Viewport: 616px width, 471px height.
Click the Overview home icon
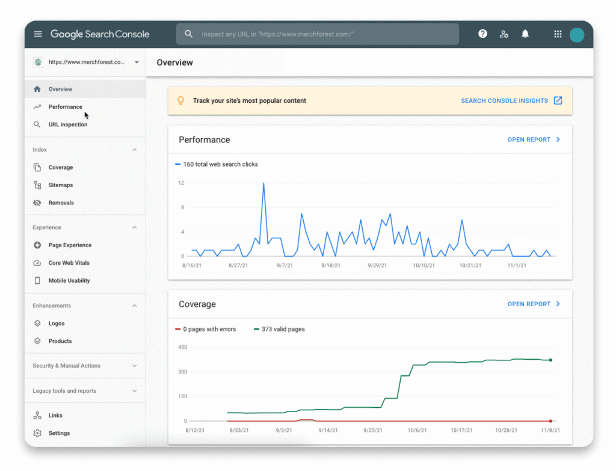tap(37, 89)
